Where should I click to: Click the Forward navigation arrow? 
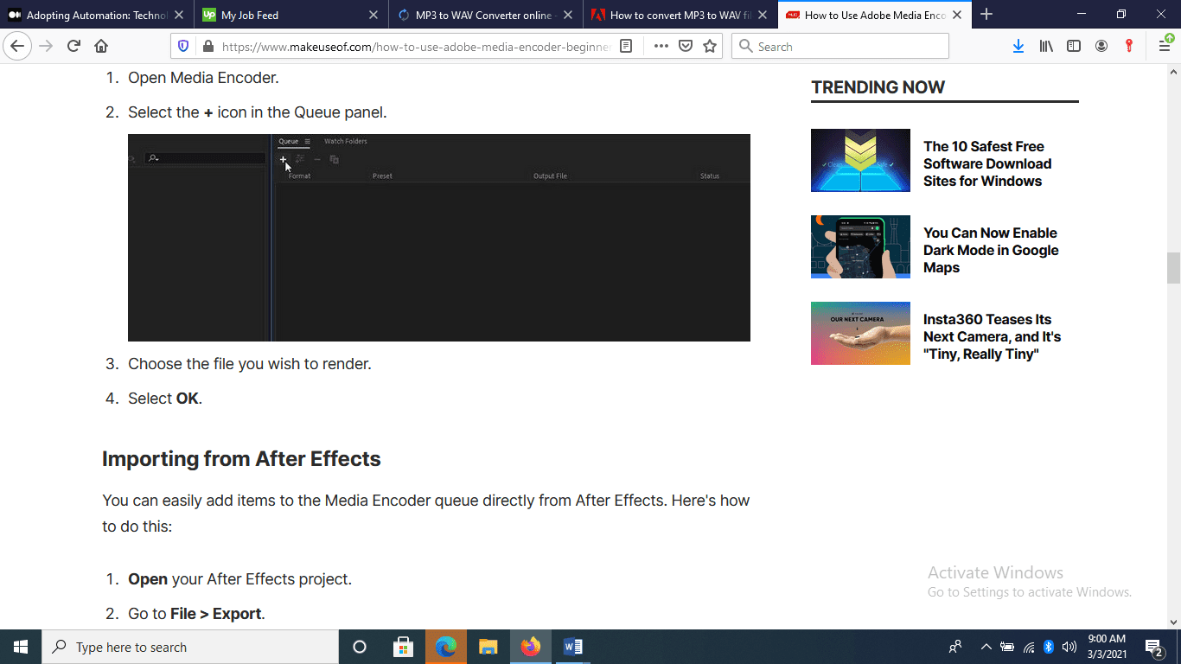pyautogui.click(x=47, y=46)
